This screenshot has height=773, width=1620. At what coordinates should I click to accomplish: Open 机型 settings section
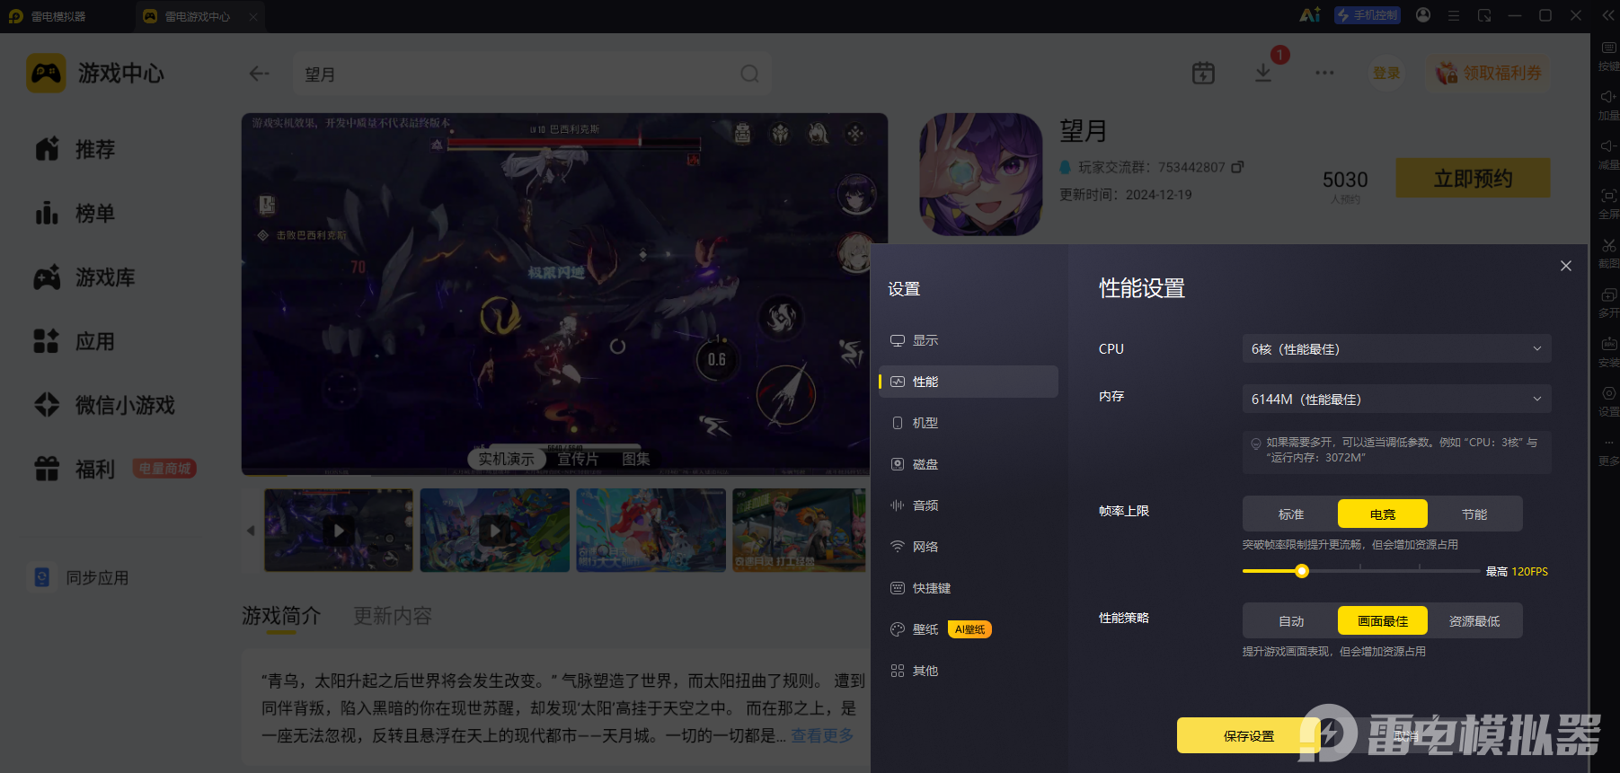pyautogui.click(x=969, y=423)
